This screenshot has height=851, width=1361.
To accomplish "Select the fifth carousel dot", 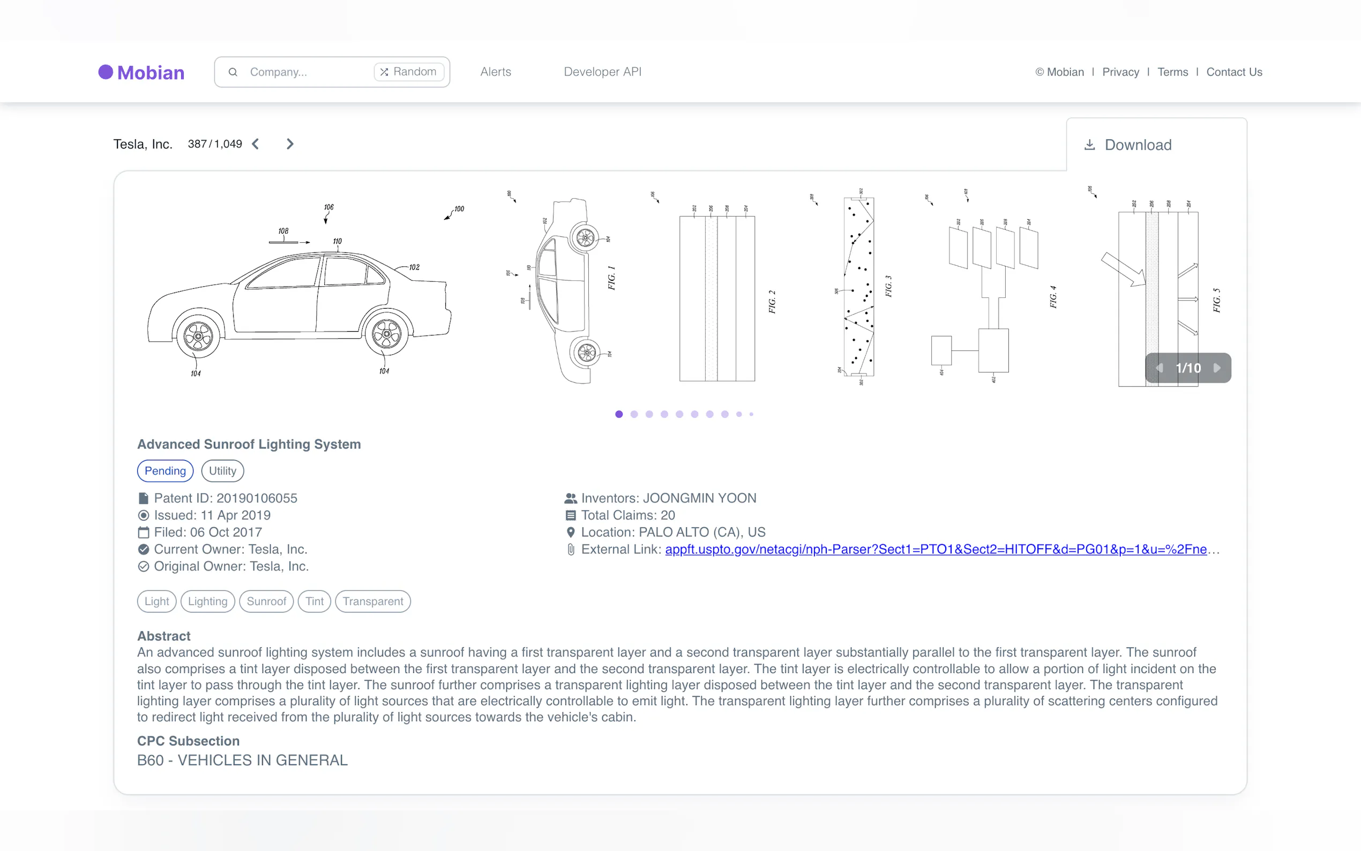I will pos(679,414).
